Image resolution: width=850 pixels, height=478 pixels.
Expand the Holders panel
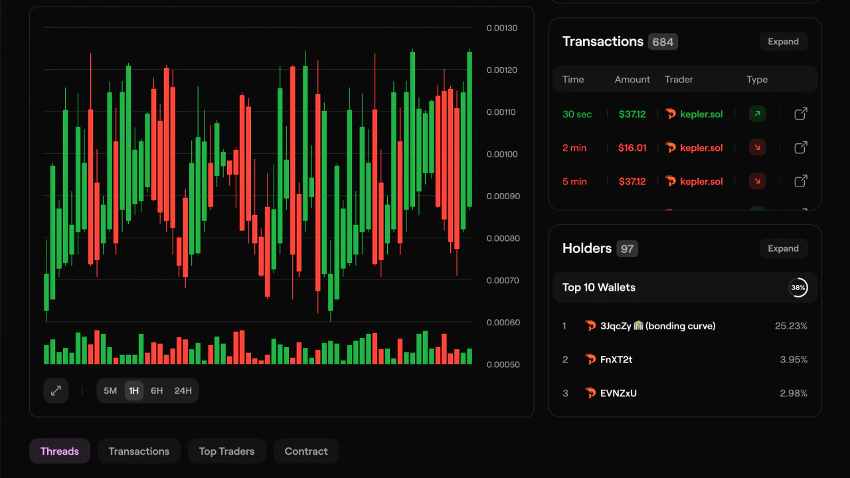(x=783, y=248)
